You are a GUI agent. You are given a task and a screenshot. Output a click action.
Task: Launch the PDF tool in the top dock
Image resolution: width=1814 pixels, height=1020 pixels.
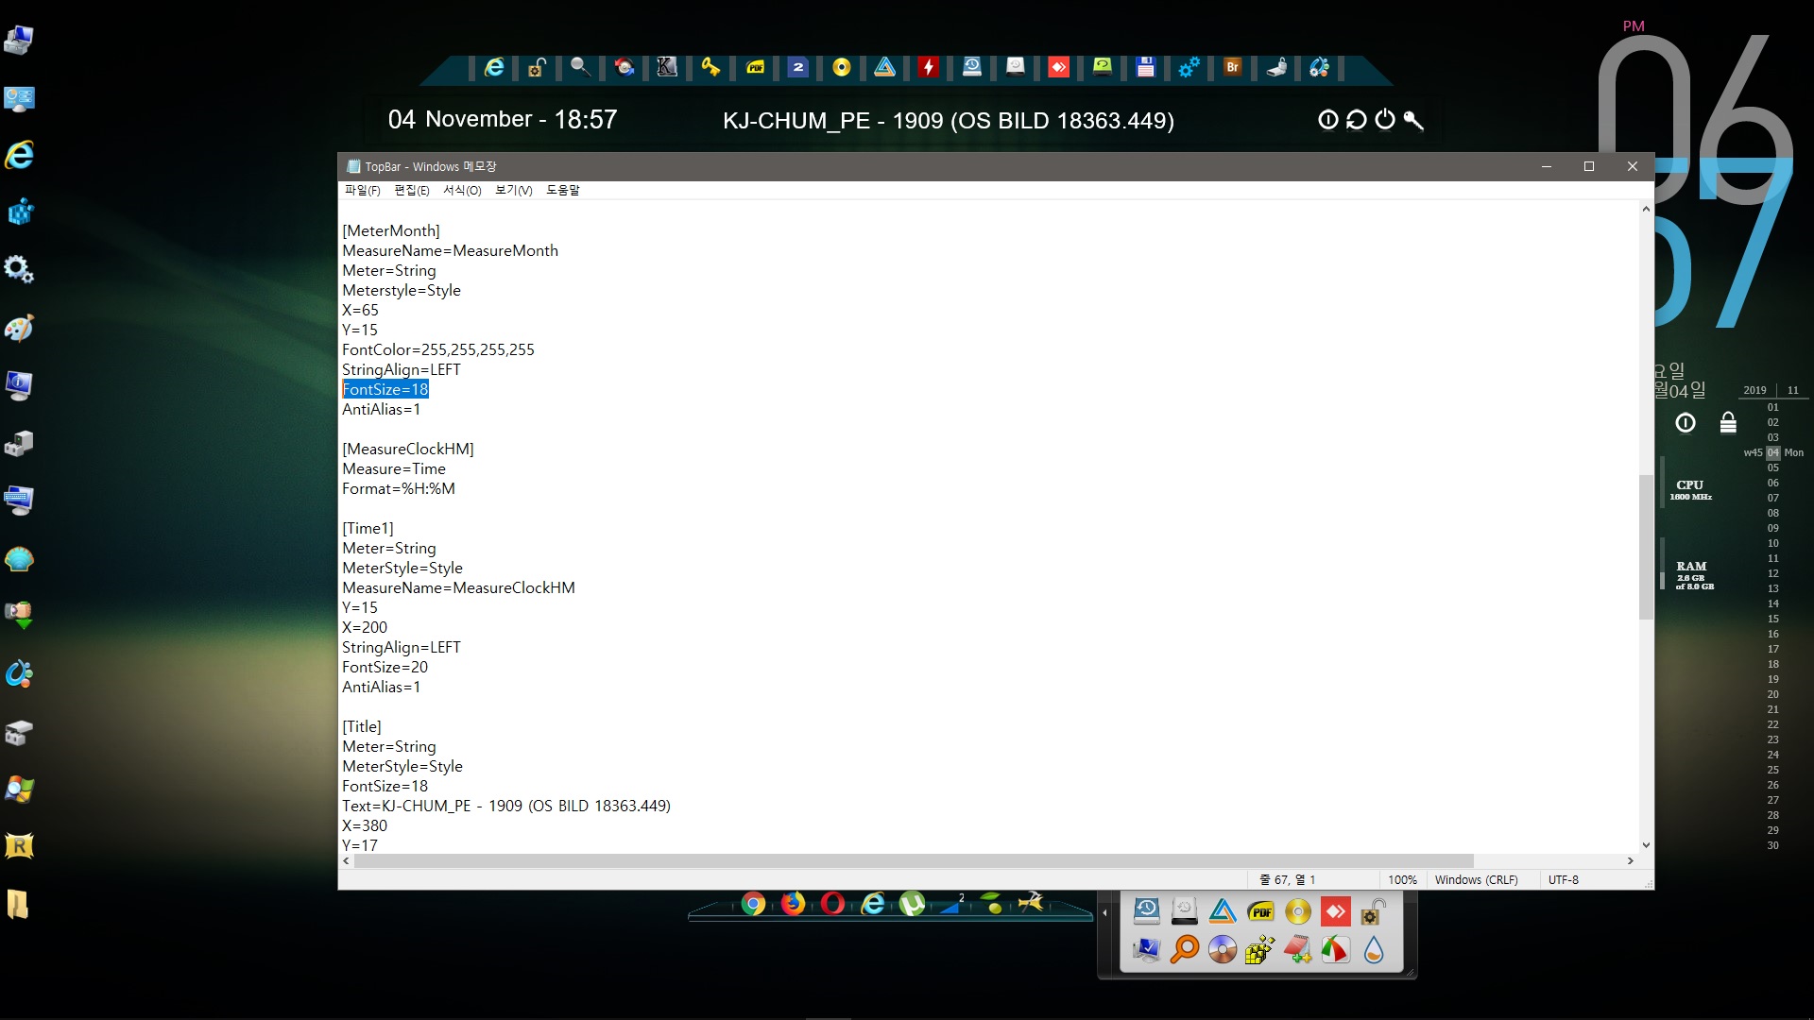pos(755,67)
